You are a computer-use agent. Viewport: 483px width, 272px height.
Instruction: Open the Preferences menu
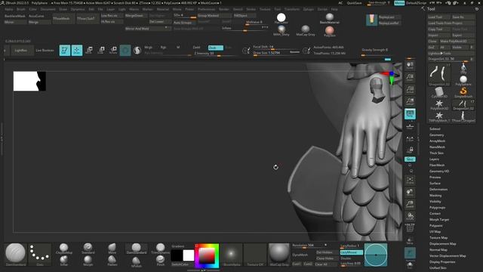click(x=206, y=9)
